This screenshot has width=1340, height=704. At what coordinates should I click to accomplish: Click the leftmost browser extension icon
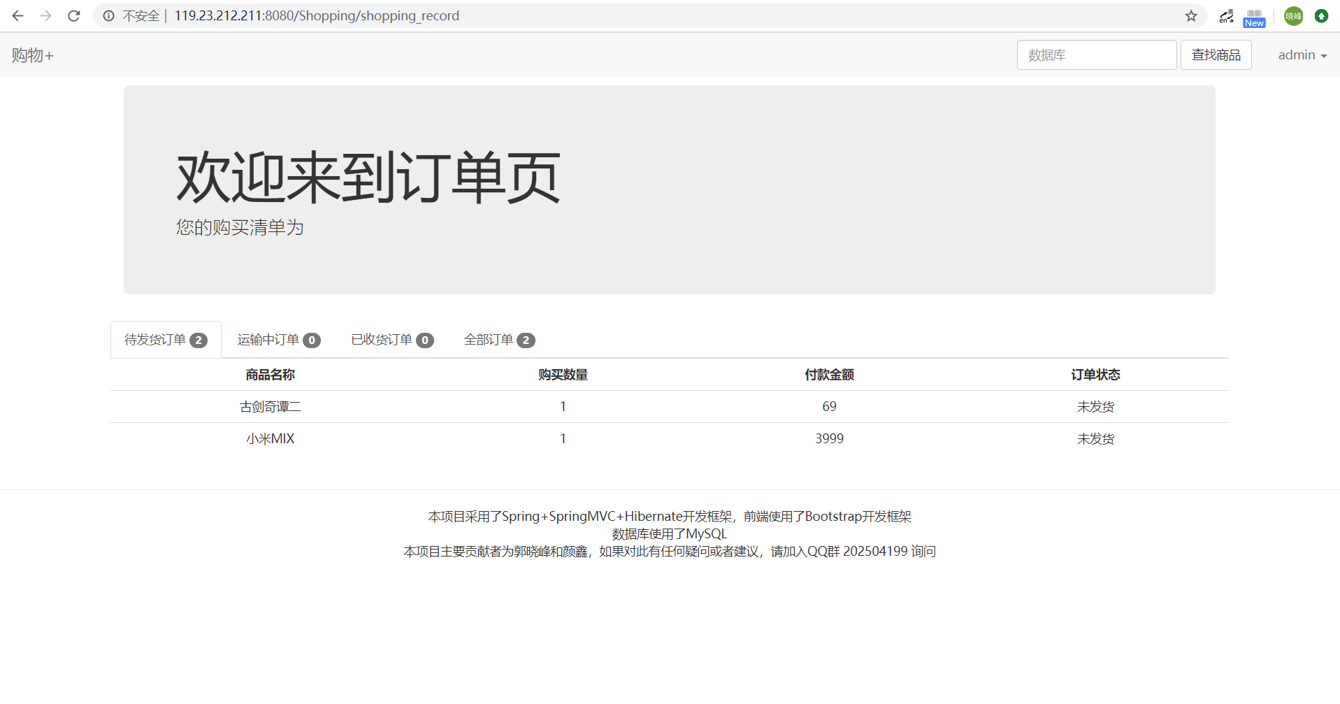(1225, 15)
